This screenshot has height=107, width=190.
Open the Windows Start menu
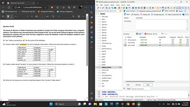point(51,104)
